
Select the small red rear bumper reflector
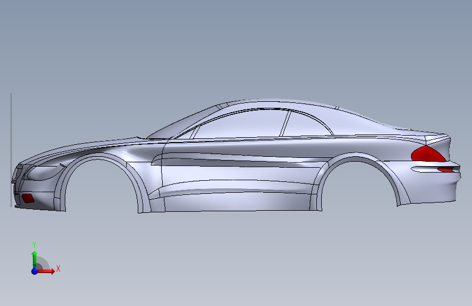[446, 170]
